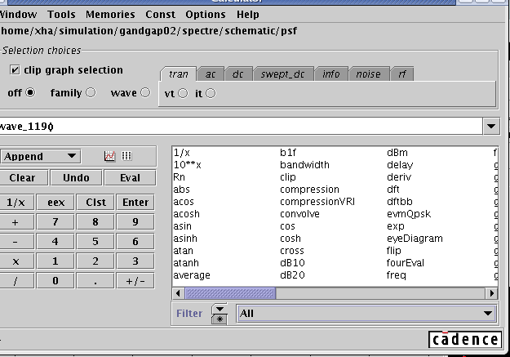Click the digit 7 button

55,222
